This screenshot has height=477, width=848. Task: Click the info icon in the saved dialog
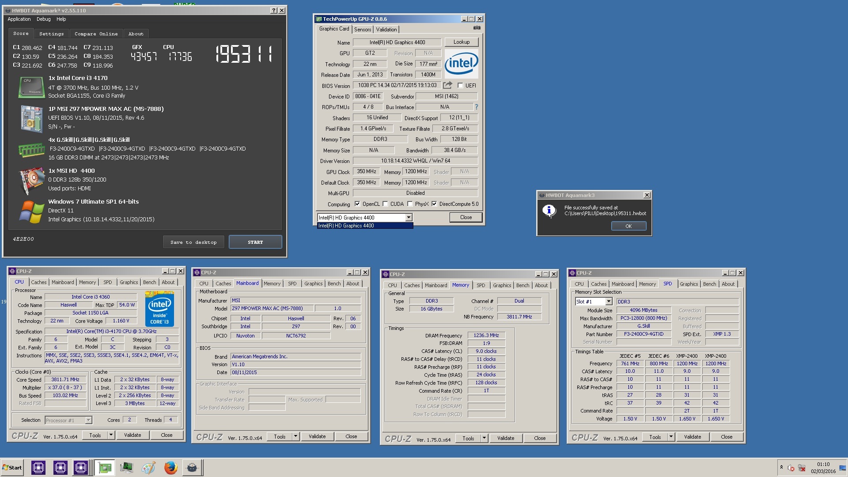pos(549,211)
